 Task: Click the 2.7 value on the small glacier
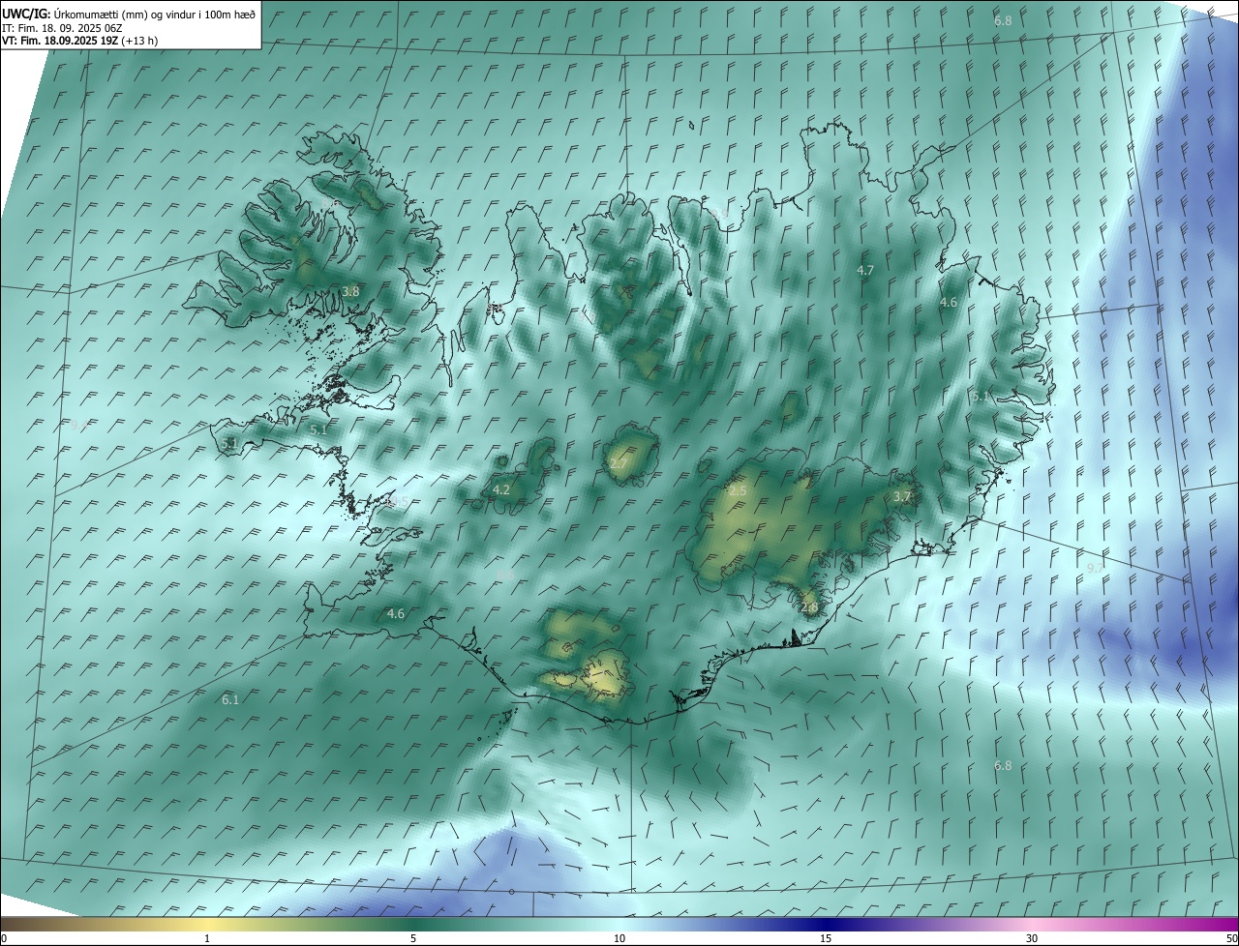tap(618, 464)
